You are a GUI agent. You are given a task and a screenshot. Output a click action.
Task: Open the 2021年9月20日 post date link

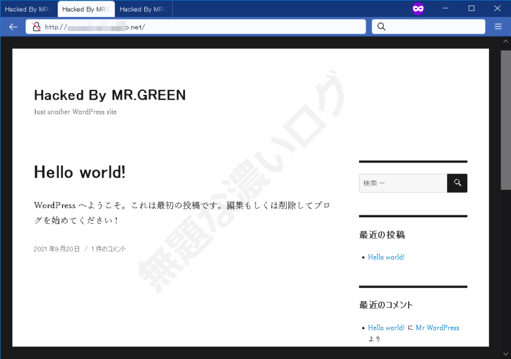pos(57,249)
